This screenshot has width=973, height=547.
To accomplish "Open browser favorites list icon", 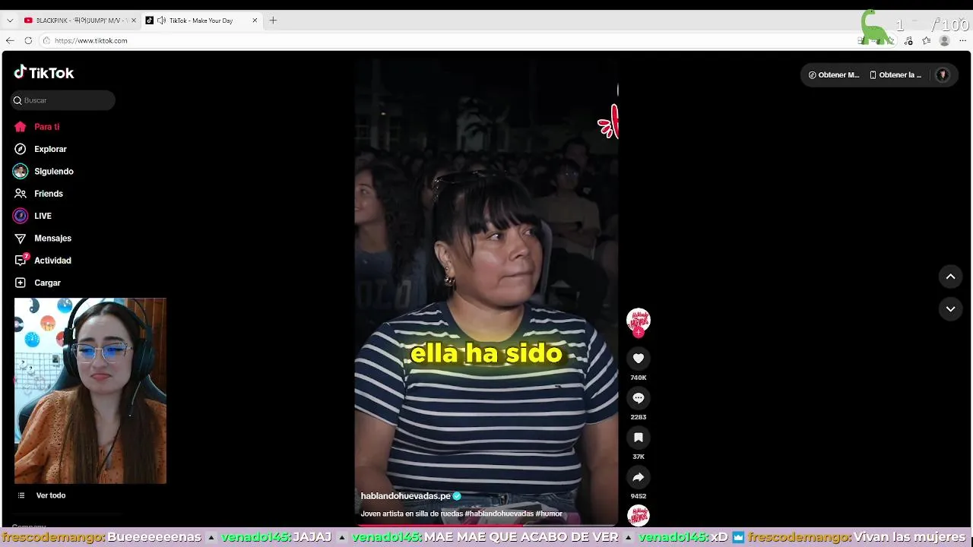I will click(927, 41).
